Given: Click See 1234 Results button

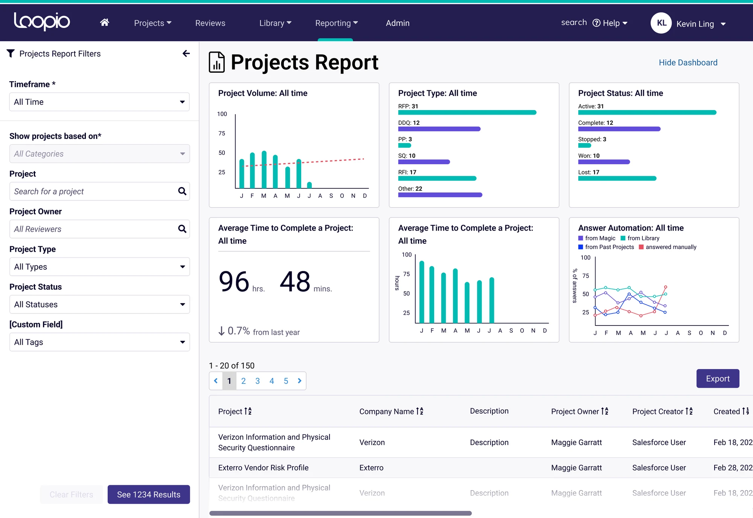Looking at the screenshot, I should click(149, 494).
